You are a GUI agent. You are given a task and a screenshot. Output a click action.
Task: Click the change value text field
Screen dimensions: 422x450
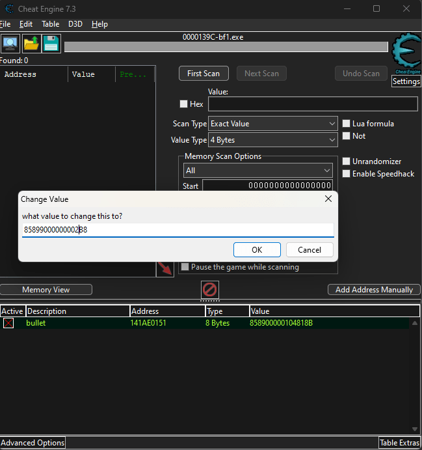click(x=178, y=230)
